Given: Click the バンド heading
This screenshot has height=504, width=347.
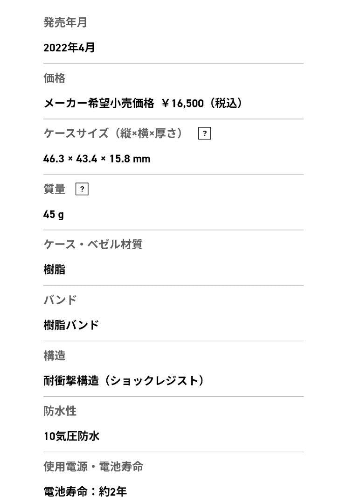Looking at the screenshot, I should [60, 300].
